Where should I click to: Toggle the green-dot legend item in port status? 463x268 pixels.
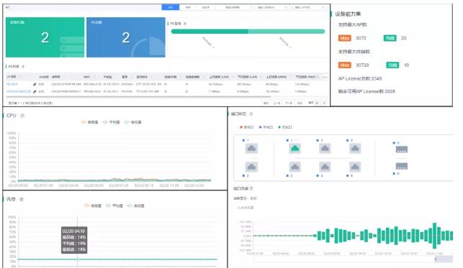tap(285, 127)
